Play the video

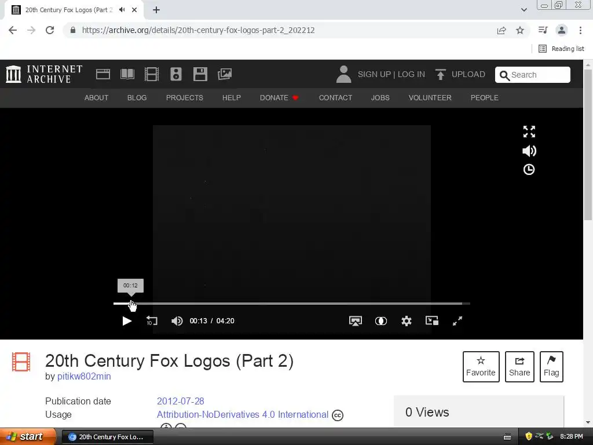127,321
